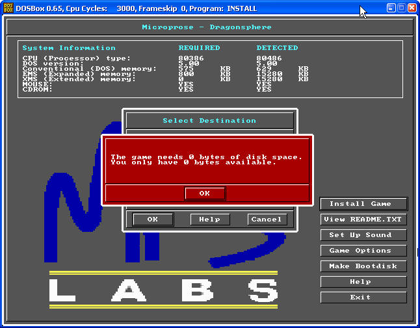Click the 'DOS version:' label
The image size is (420, 328).
point(53,64)
